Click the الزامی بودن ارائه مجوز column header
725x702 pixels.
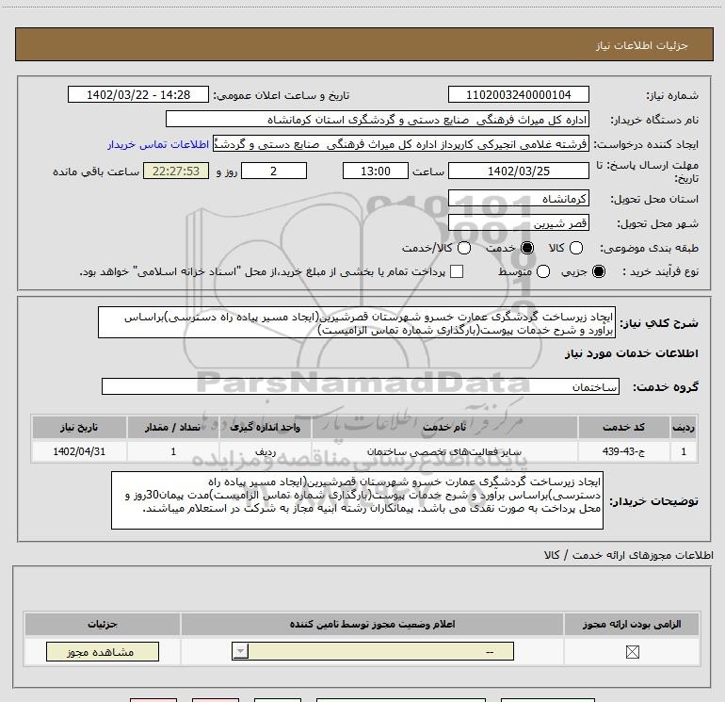(x=632, y=624)
